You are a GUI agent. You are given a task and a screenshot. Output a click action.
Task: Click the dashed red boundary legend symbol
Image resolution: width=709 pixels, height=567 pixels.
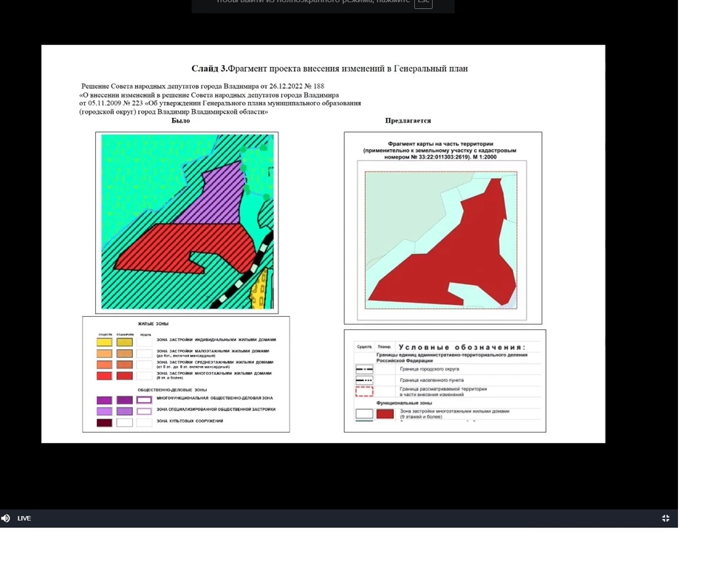point(364,391)
